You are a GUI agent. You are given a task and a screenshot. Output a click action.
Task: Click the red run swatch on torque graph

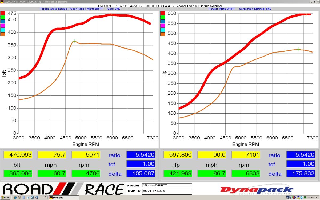click(x=3, y=13)
